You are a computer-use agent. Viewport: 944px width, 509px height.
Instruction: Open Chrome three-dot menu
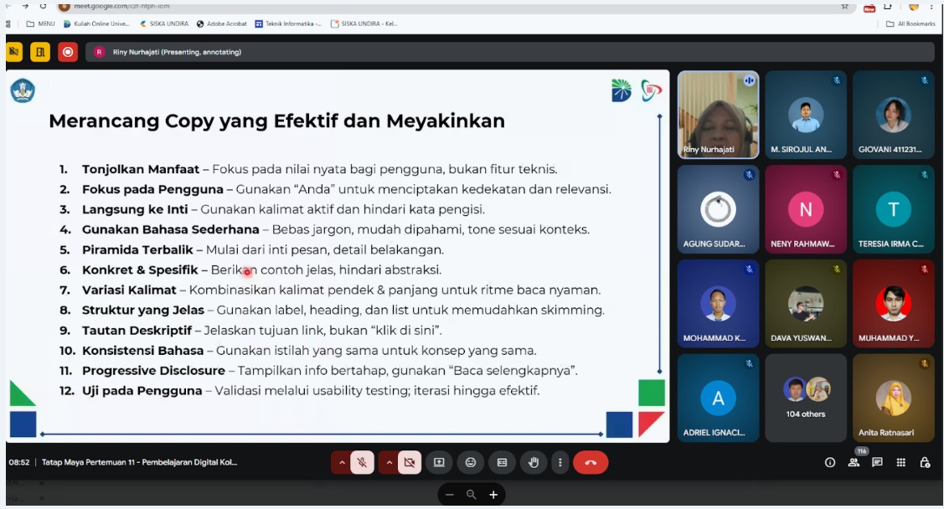931,6
